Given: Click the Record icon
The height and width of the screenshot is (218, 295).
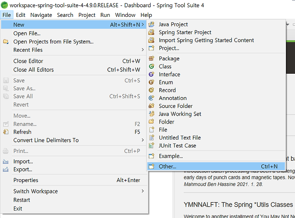Looking at the screenshot, I should (x=151, y=90).
